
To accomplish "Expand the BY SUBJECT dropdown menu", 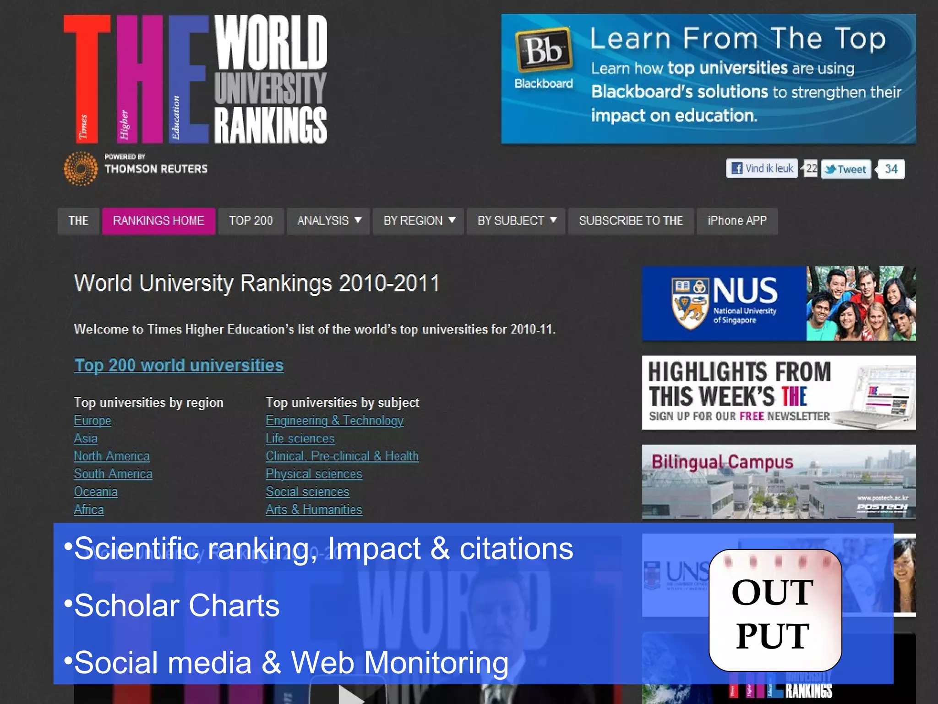I will (x=516, y=221).
